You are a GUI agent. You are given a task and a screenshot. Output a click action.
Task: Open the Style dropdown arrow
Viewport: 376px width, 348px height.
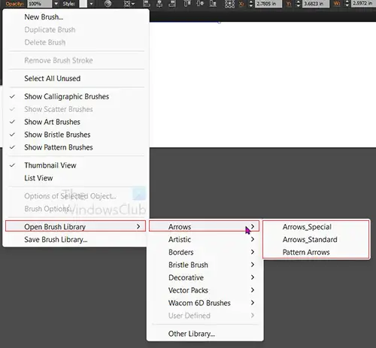[x=91, y=4]
